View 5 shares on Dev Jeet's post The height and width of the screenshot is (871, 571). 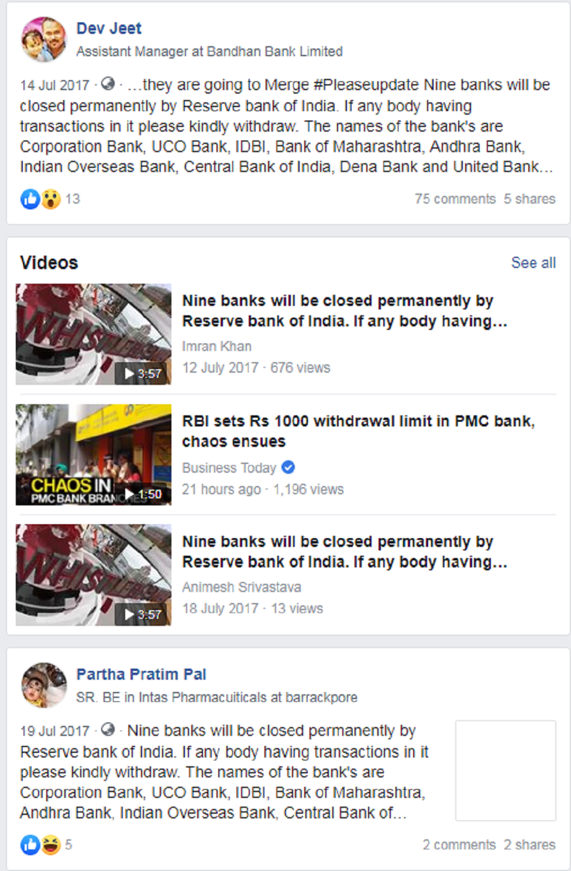pyautogui.click(x=529, y=199)
